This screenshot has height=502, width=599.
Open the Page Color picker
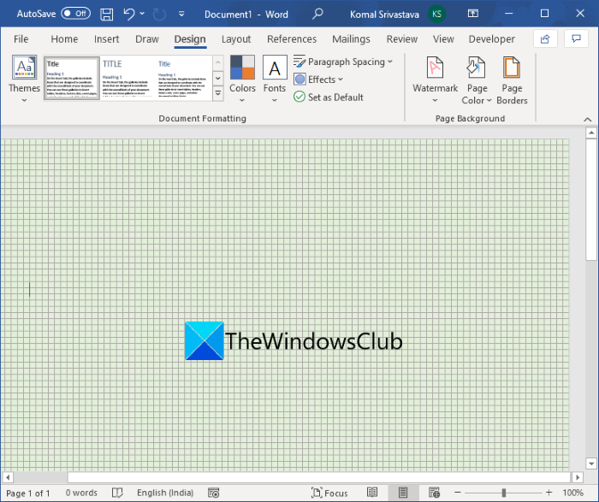pyautogui.click(x=477, y=80)
